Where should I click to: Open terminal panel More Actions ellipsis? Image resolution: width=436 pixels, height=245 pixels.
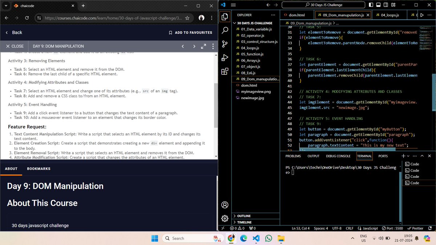415,156
